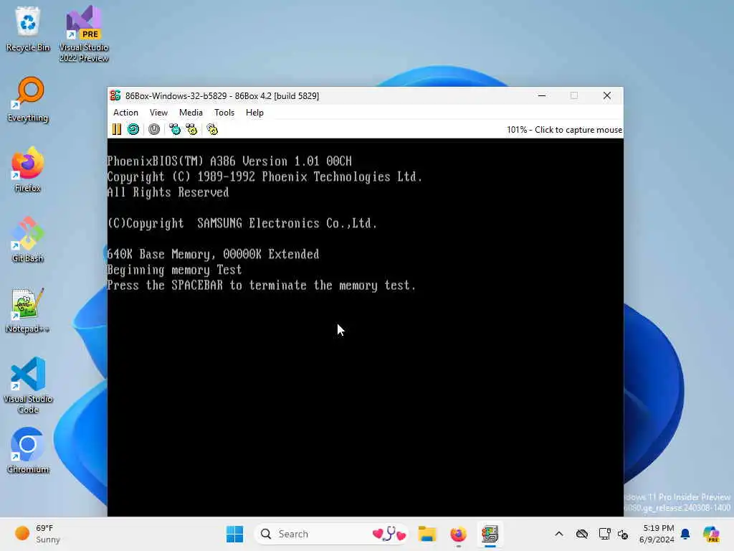
Task: Open Copilot Preview from the taskbar
Action: pyautogui.click(x=711, y=534)
